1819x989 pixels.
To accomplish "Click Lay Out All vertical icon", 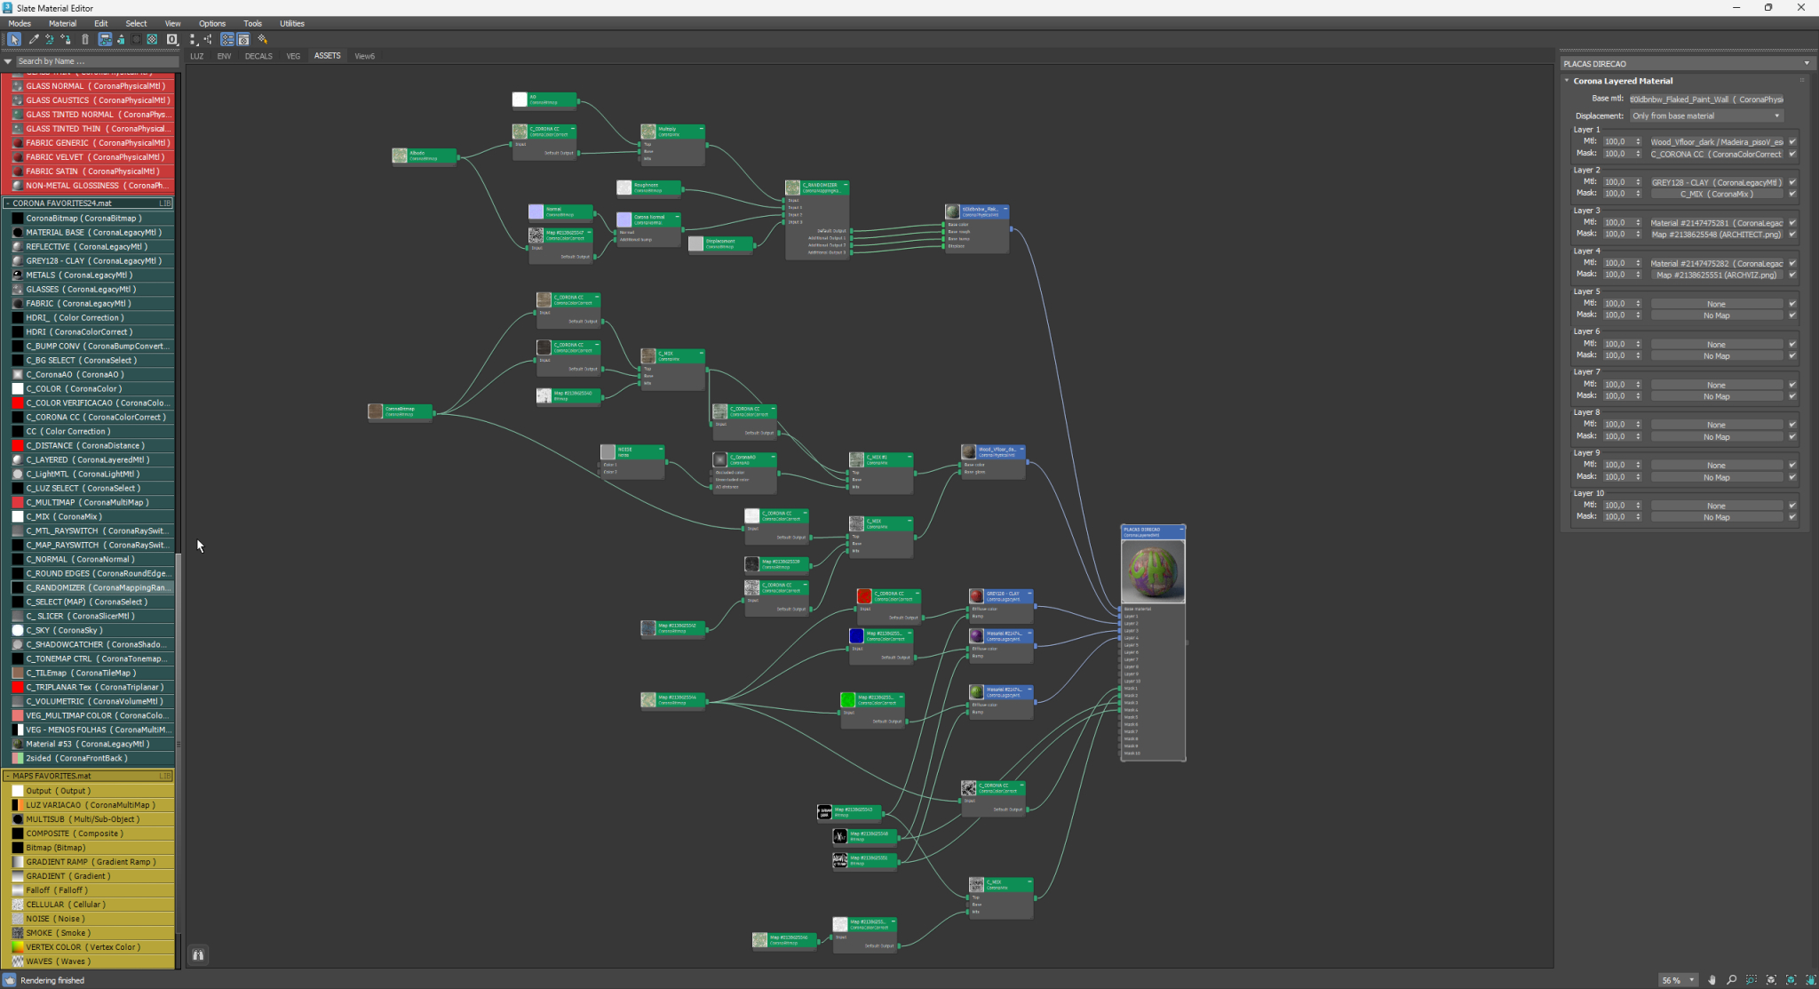I will pyautogui.click(x=193, y=39).
